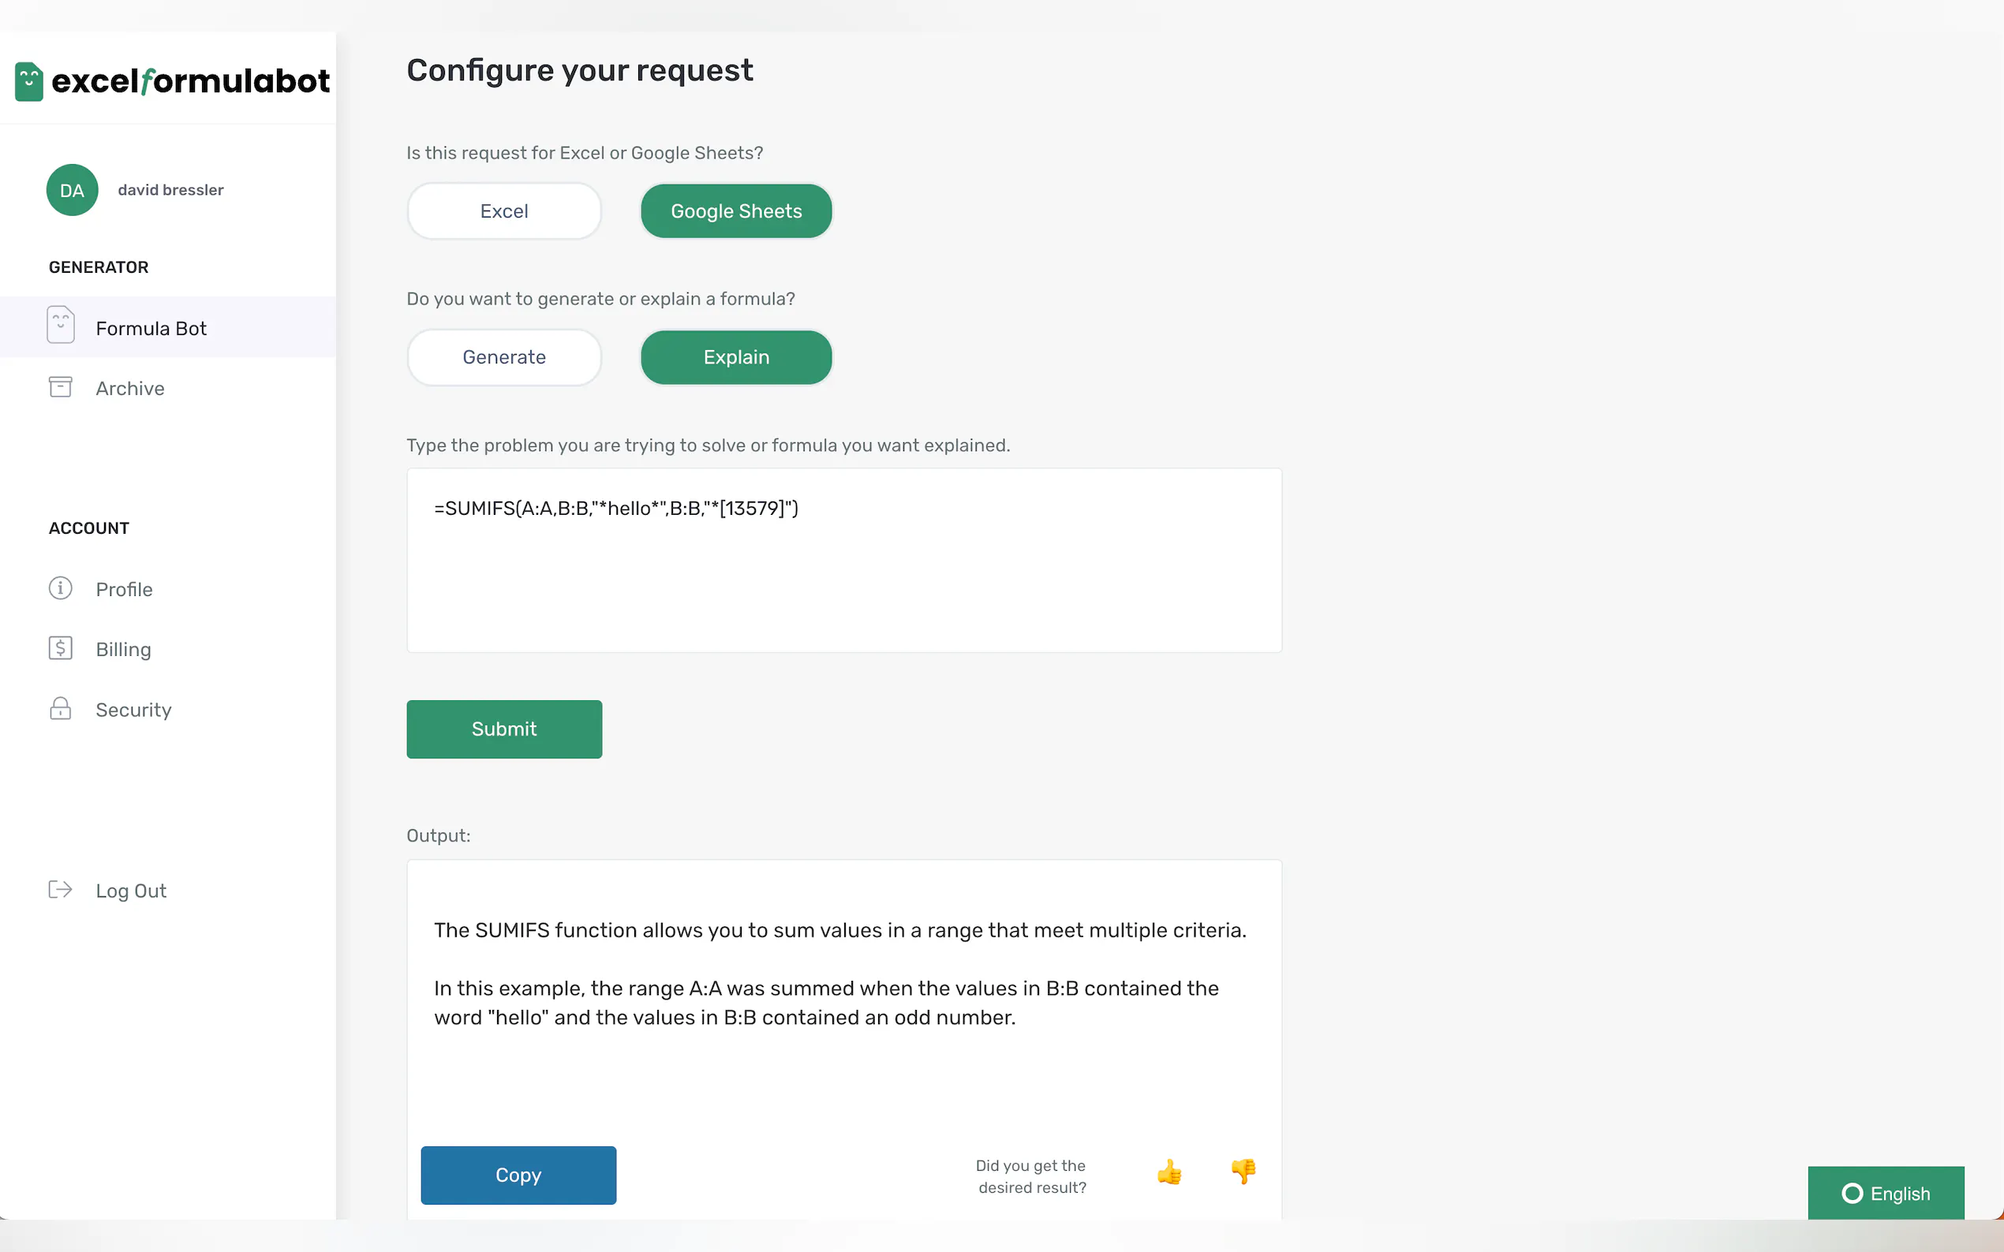The width and height of the screenshot is (2004, 1252).
Task: Click the Profile info icon
Action: click(61, 589)
